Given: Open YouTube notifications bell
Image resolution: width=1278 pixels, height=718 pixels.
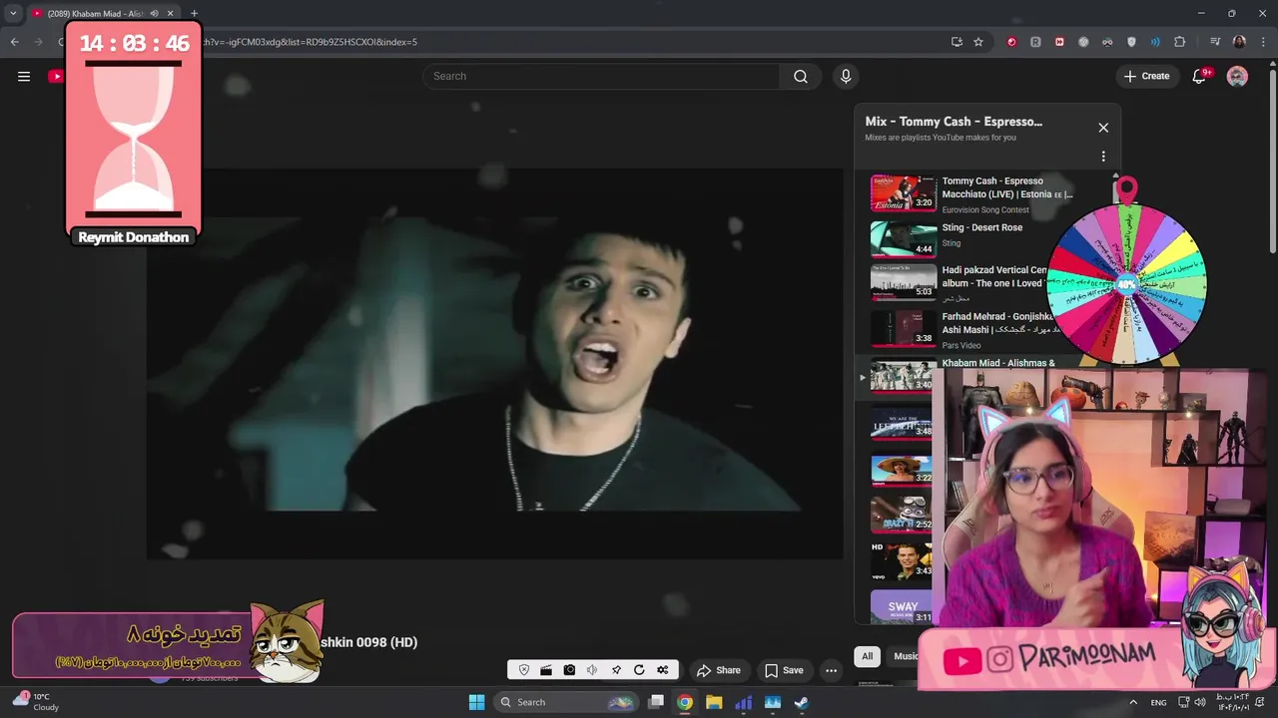Looking at the screenshot, I should [x=1200, y=76].
